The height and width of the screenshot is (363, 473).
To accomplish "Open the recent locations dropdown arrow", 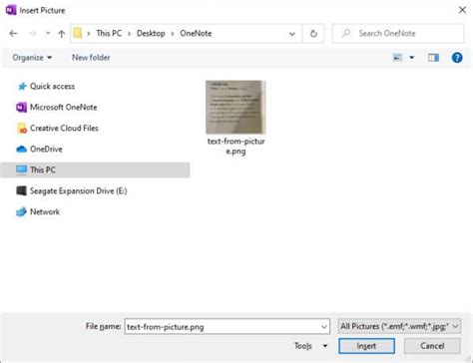I will click(x=48, y=33).
